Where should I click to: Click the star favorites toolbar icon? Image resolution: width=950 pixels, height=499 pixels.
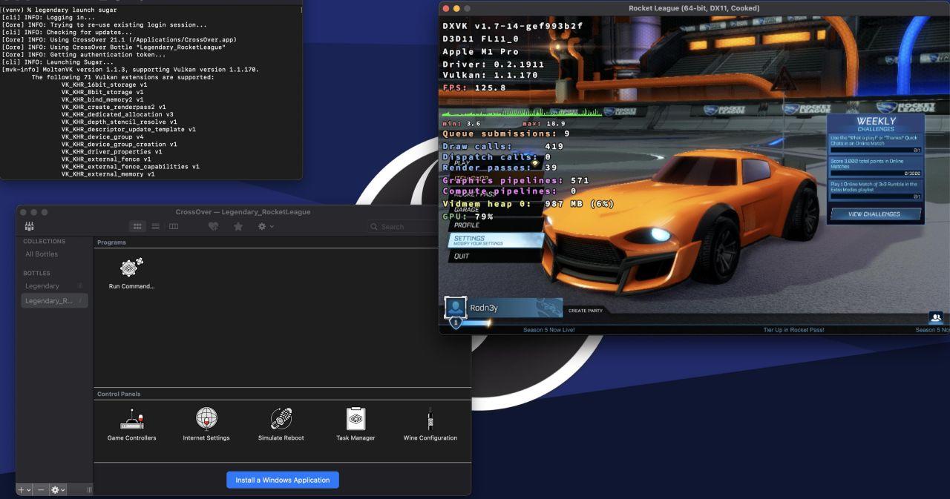click(238, 226)
